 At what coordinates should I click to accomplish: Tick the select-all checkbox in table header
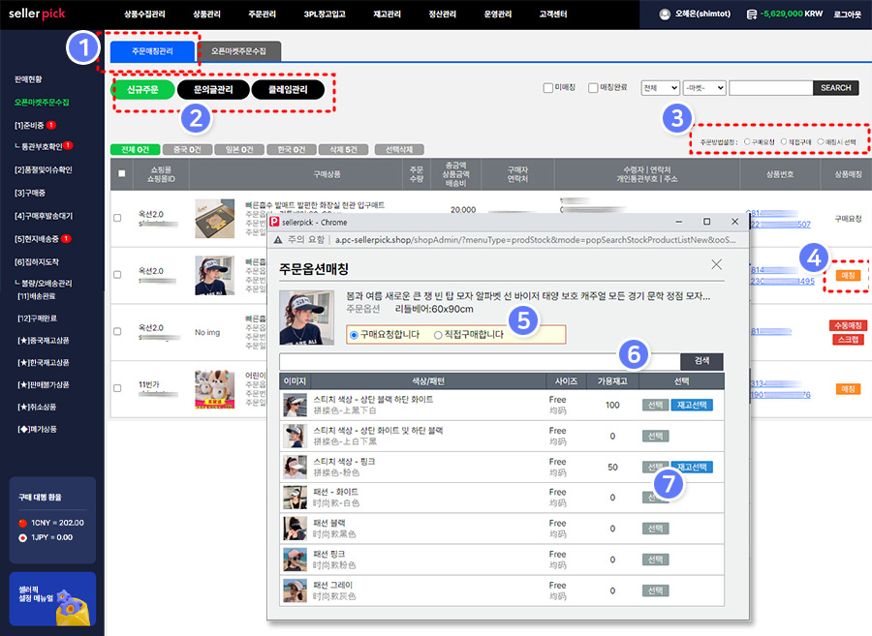[121, 174]
